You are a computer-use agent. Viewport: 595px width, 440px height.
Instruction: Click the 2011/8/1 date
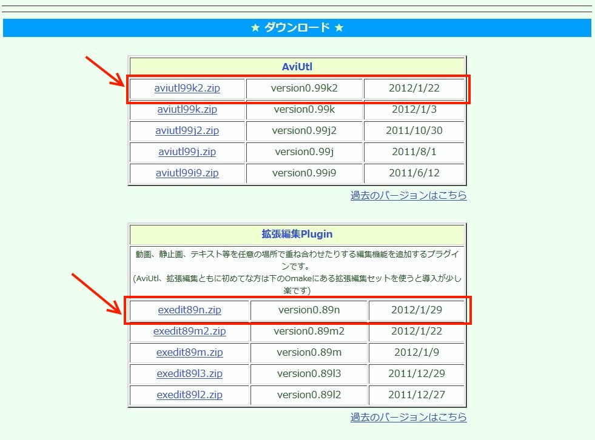point(414,152)
